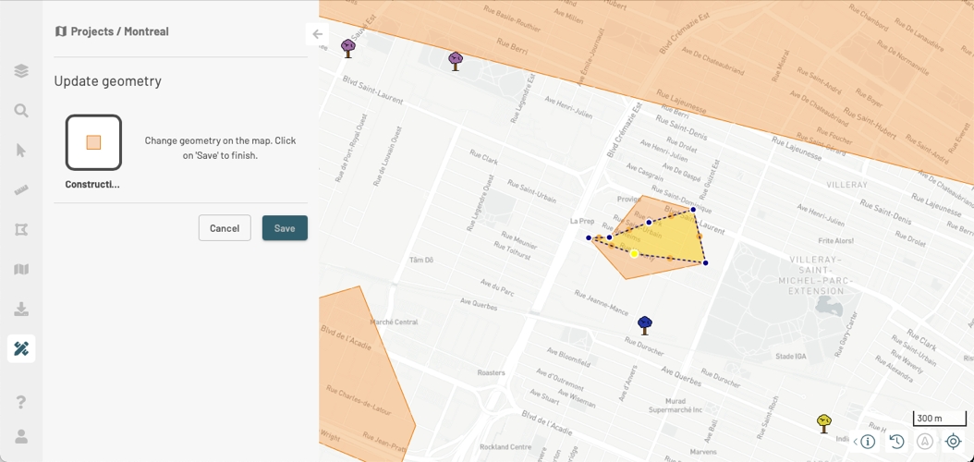Click the map history clock icon
This screenshot has width=974, height=462.
coord(896,442)
